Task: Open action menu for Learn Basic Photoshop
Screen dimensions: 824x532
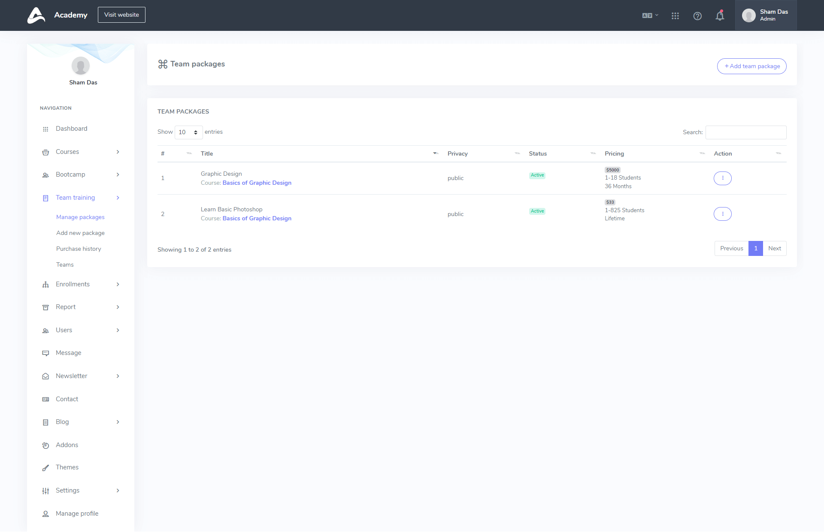Action: [722, 214]
